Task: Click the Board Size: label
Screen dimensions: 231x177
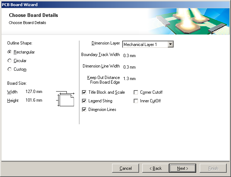Action: [x=17, y=83]
